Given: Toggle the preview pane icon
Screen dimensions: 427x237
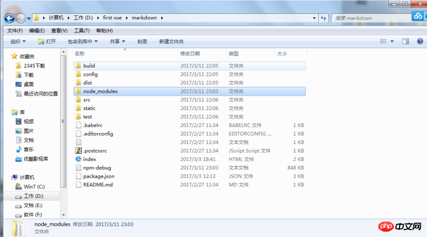Looking at the screenshot, I should [x=406, y=41].
